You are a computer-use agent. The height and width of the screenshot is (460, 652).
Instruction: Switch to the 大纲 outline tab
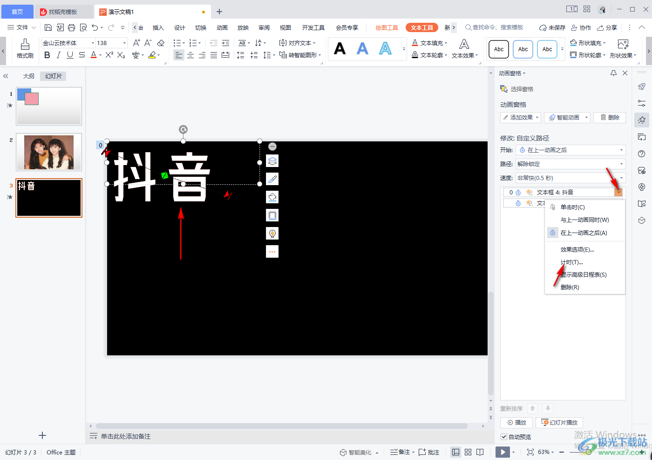click(29, 76)
